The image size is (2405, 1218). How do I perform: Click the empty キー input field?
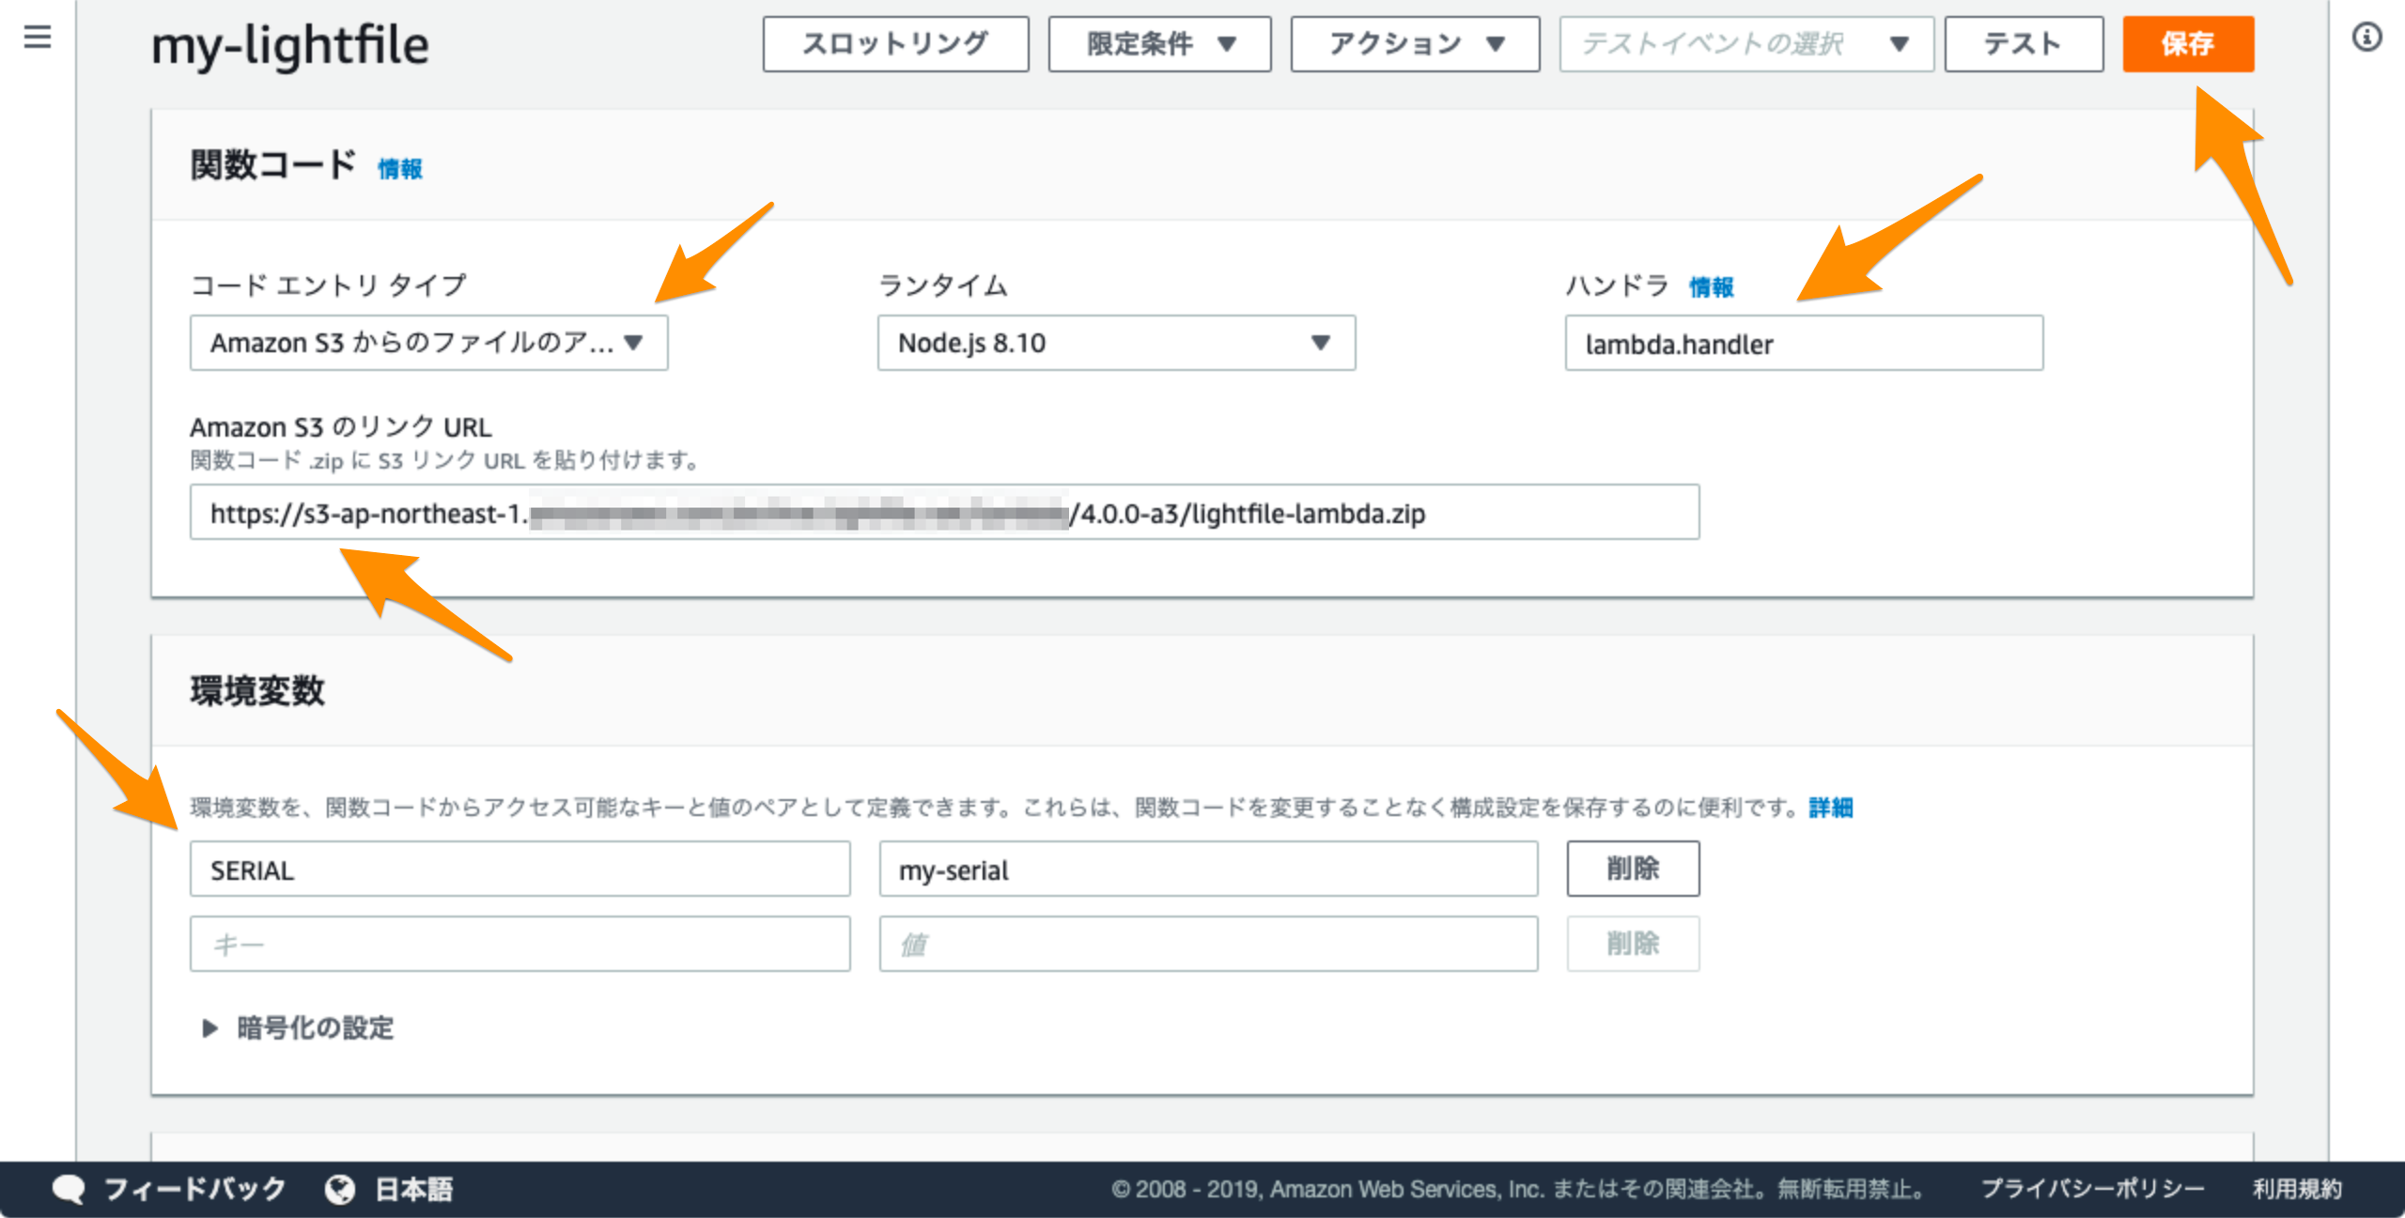pyautogui.click(x=520, y=944)
